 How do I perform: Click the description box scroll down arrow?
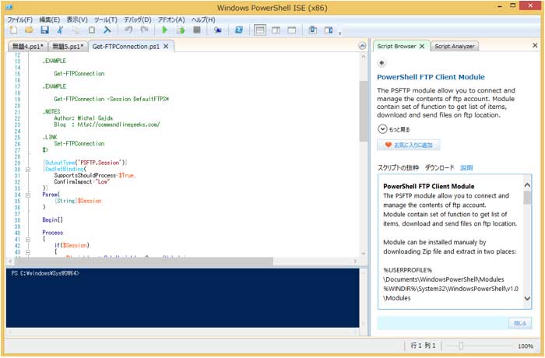[x=527, y=298]
